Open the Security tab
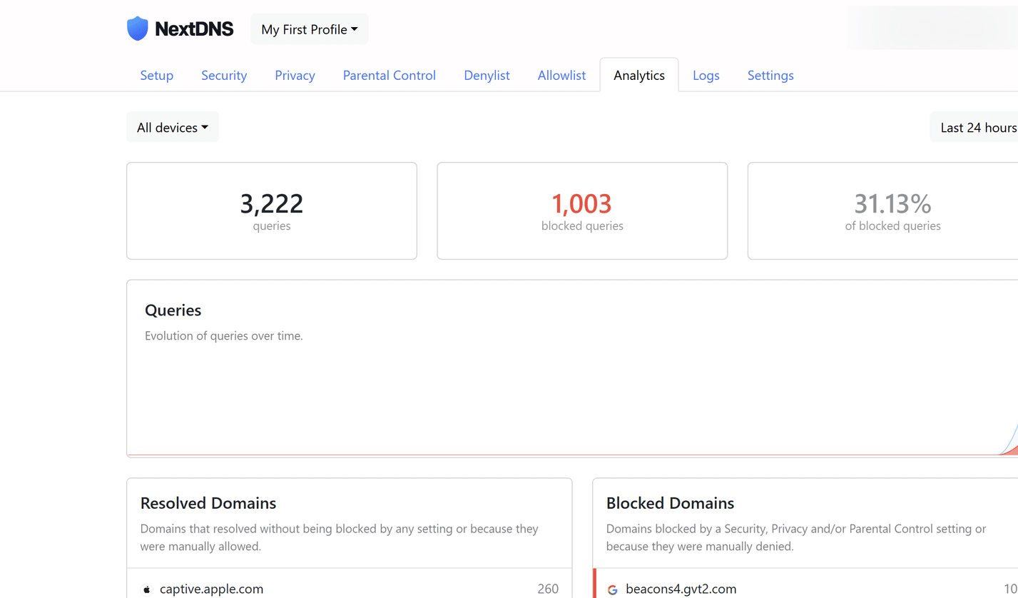Screen dimensions: 1018x598 point(224,76)
